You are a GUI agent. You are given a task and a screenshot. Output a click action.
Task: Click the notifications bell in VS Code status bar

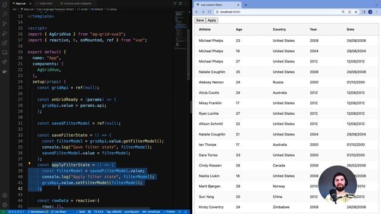[185, 212]
